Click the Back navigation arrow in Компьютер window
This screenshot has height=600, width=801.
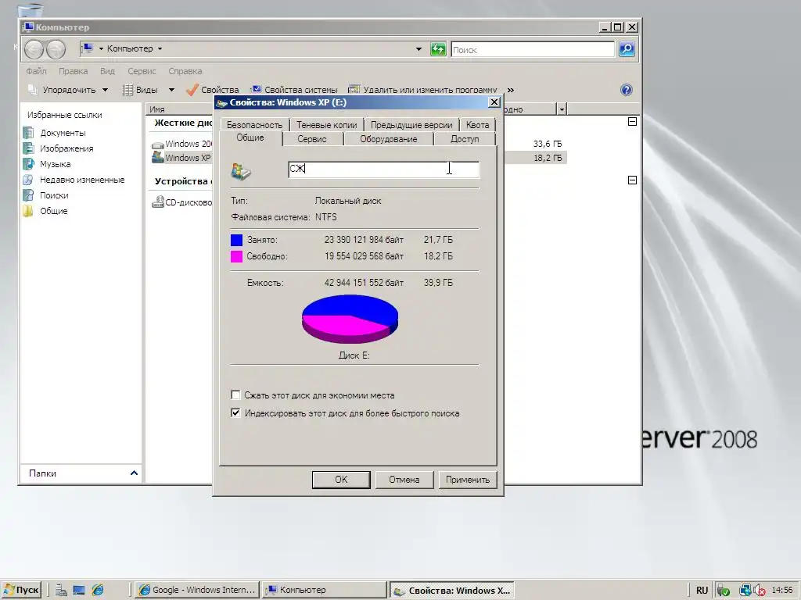pos(34,49)
